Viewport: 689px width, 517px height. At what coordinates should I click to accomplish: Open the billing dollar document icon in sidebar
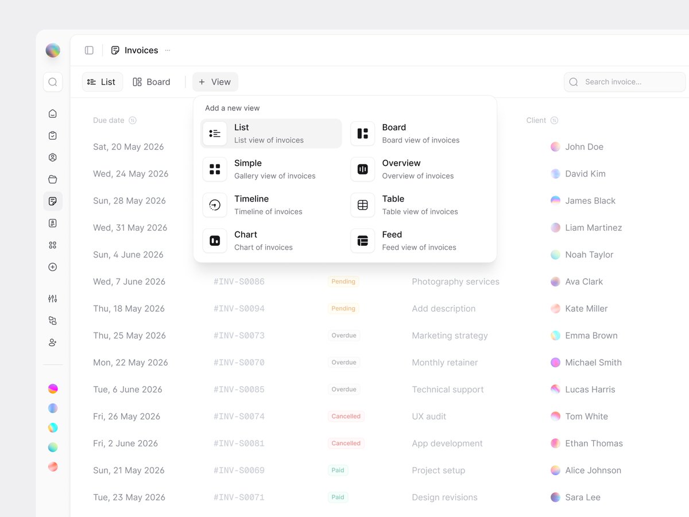tap(53, 223)
